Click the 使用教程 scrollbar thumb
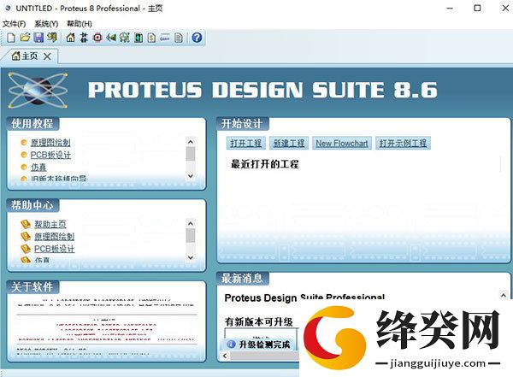 [191, 154]
